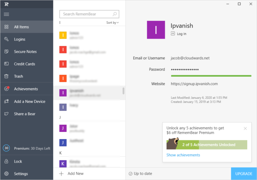The height and width of the screenshot is (180, 257).
Task: Open the hamburger menu icon
Action: point(6,14)
